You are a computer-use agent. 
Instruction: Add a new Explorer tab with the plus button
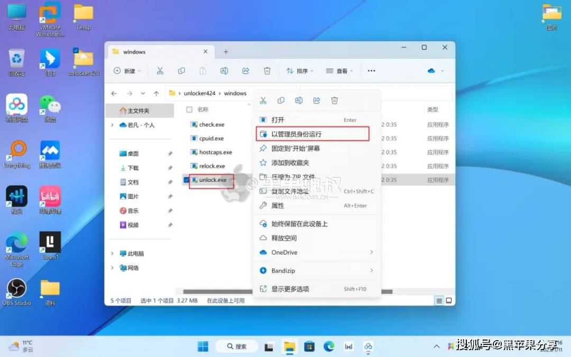tap(226, 52)
